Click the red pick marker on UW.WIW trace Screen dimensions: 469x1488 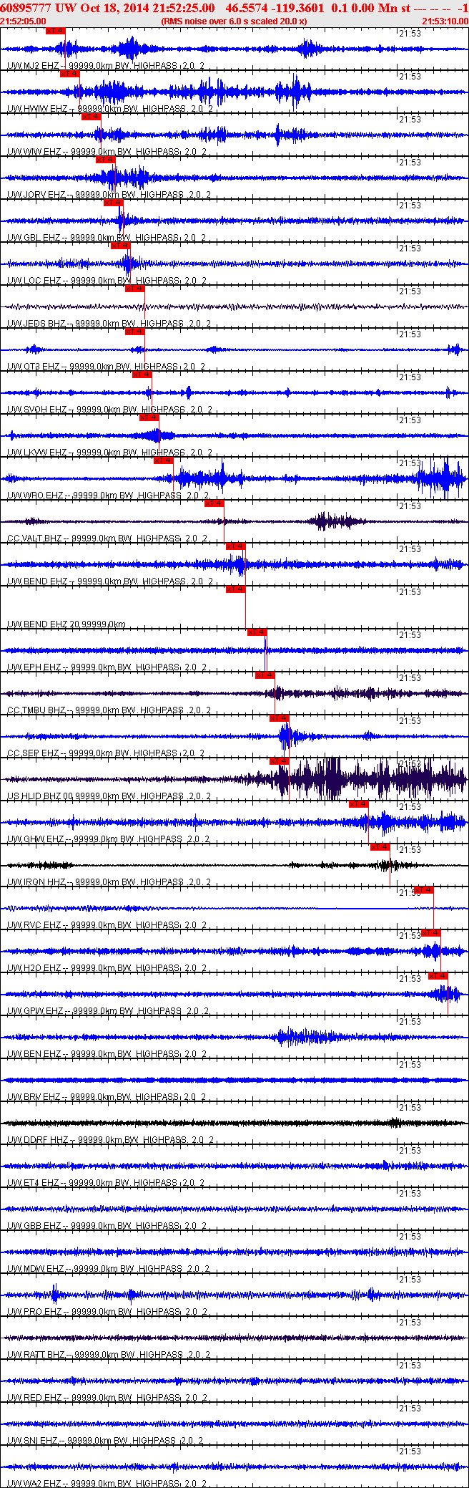point(91,117)
